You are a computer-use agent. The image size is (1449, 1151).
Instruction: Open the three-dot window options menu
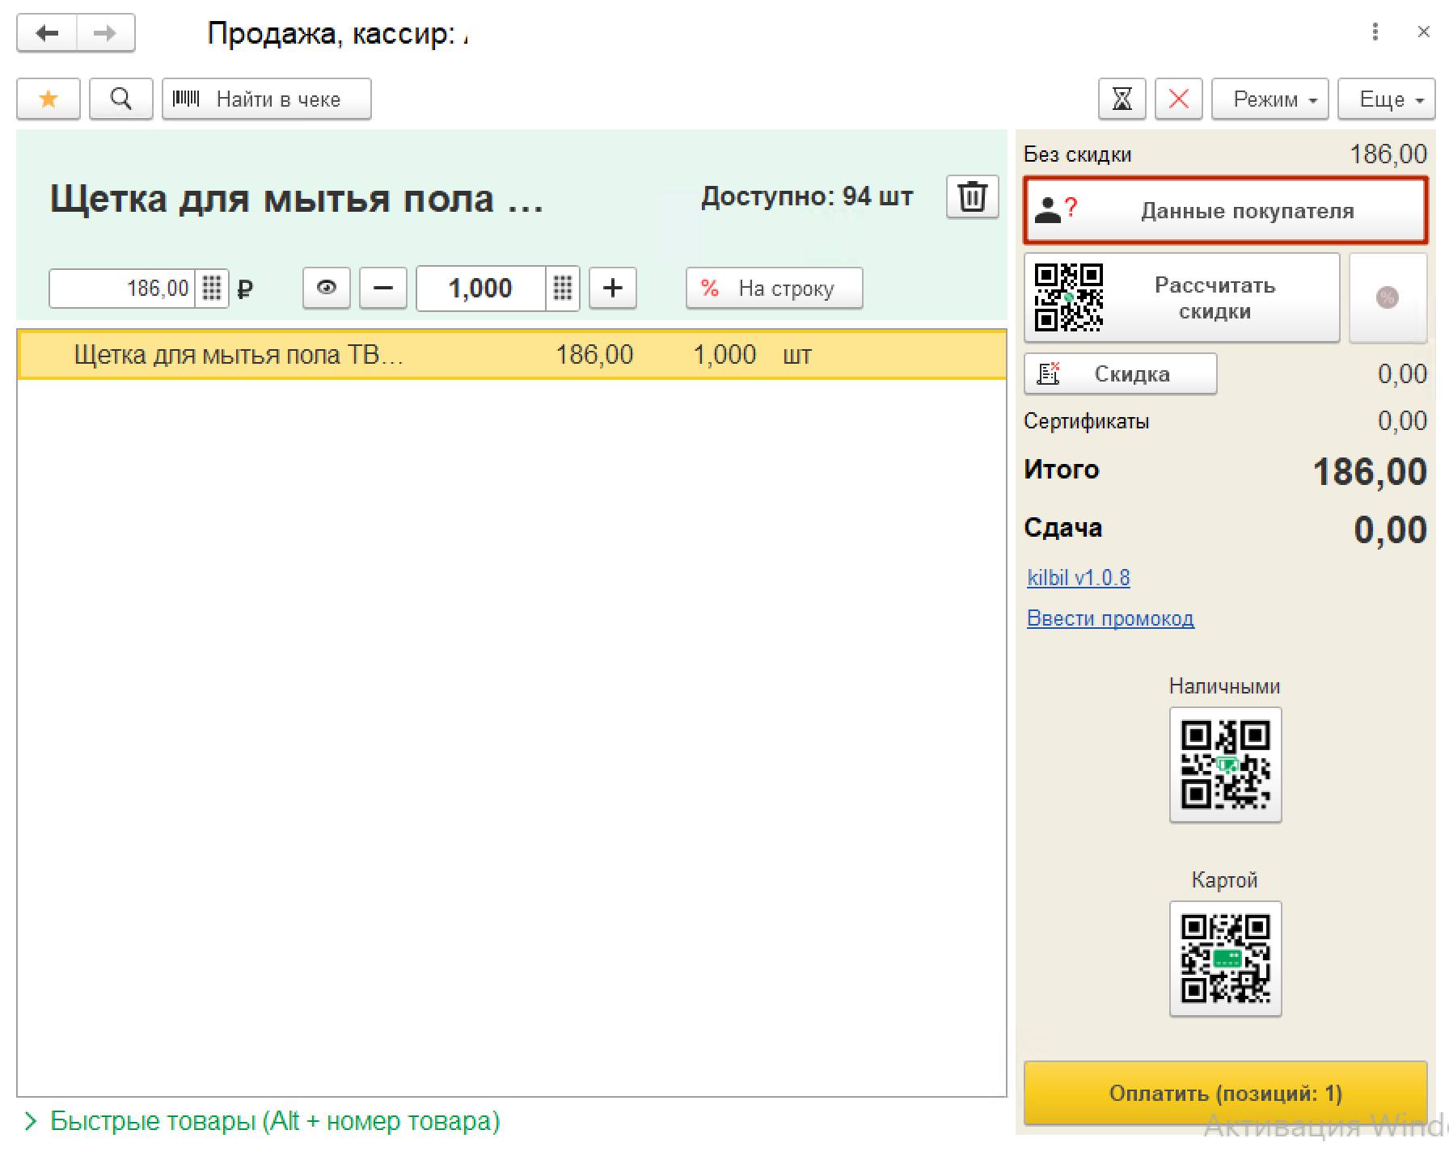coord(1375,32)
